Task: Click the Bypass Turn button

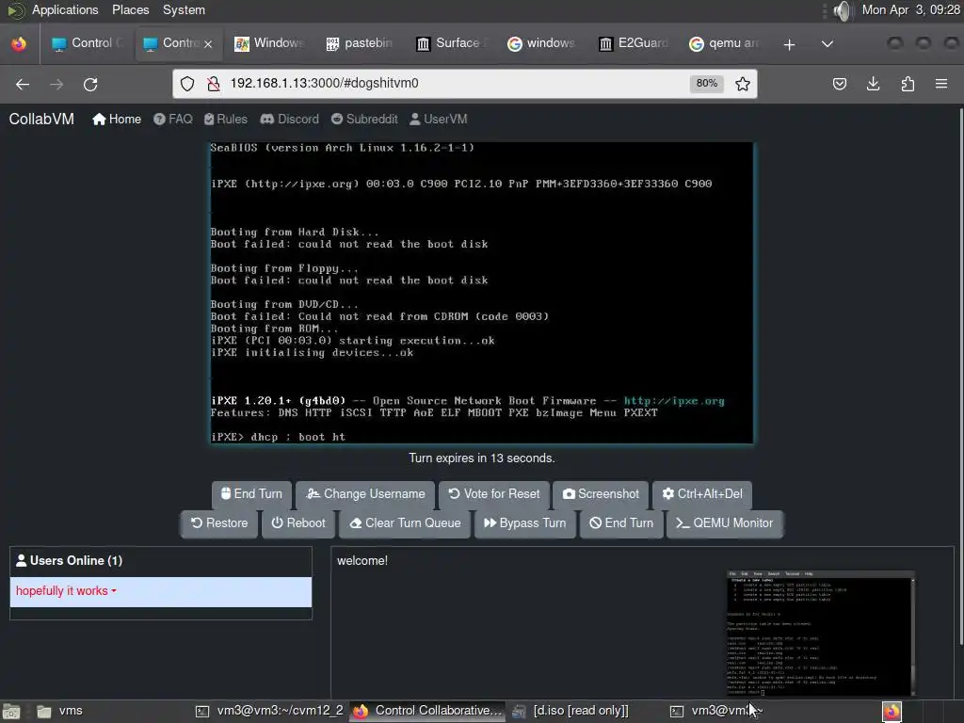Action: click(x=524, y=523)
